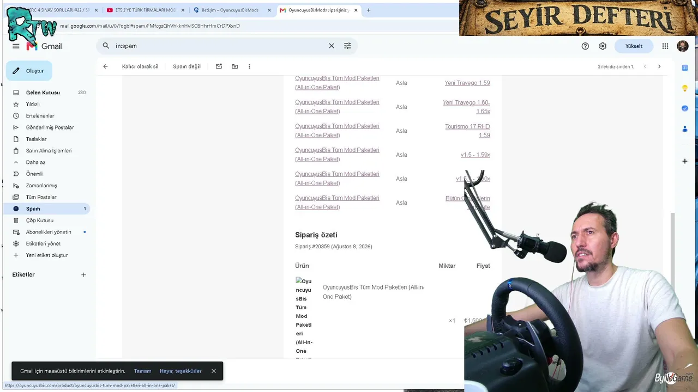Open the Yeni Travego 1.59 download link
The image size is (698, 392).
pos(467,83)
